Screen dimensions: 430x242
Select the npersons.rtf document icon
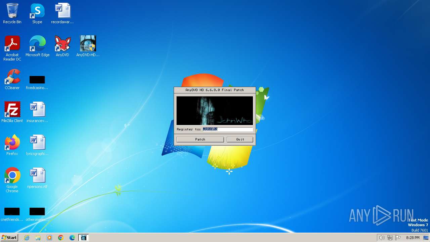pyautogui.click(x=37, y=178)
